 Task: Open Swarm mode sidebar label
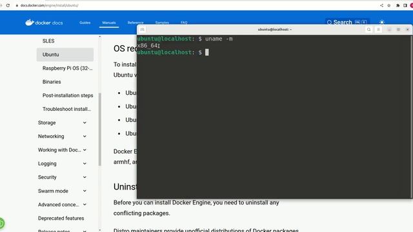53,191
